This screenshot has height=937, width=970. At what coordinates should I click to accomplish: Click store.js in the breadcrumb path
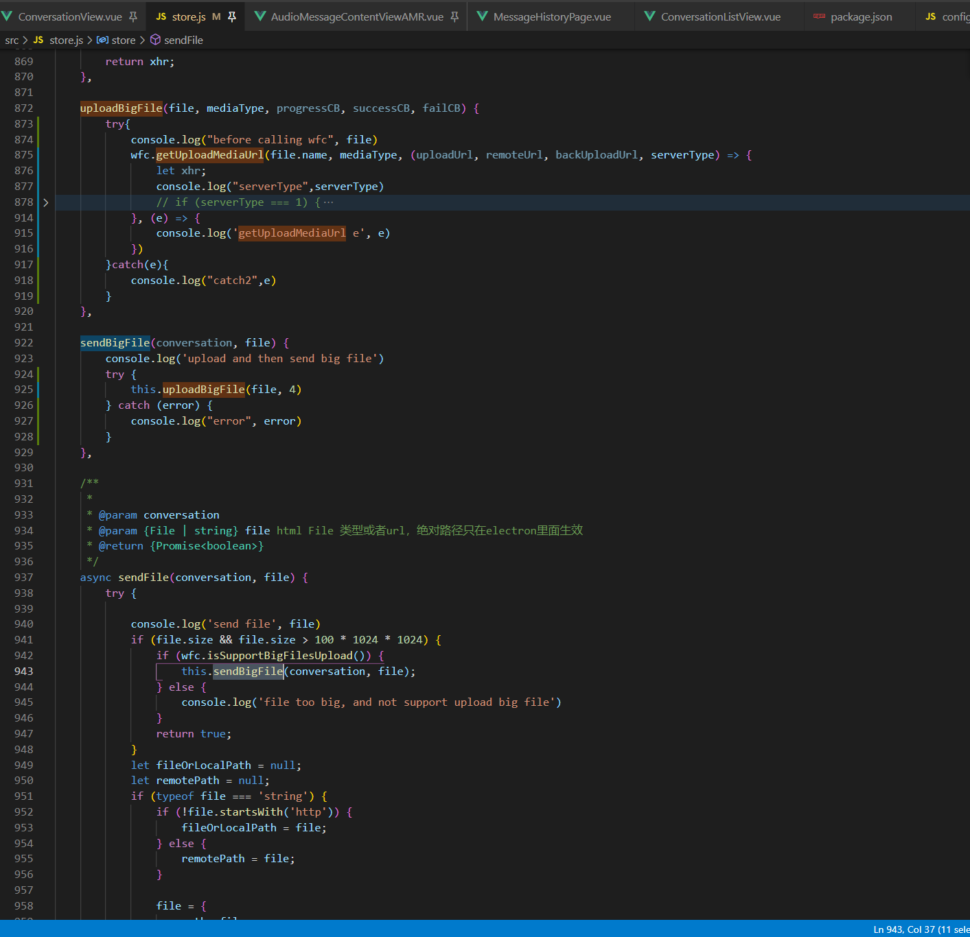point(66,40)
